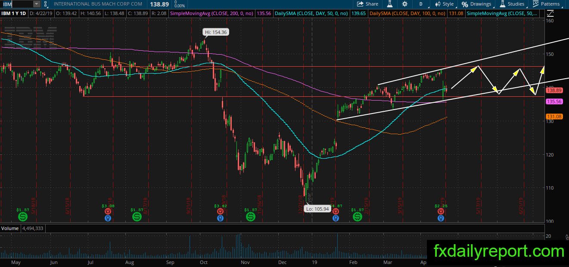Viewport: 569px width, 267px height.
Task: Click the October earnings phone icon
Action: point(220,211)
